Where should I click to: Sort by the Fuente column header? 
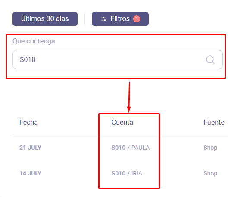(214, 122)
